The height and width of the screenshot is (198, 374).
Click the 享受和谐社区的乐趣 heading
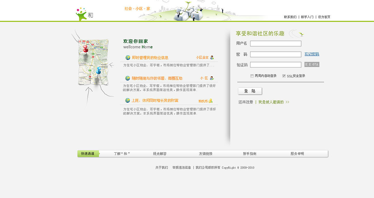tap(260, 34)
